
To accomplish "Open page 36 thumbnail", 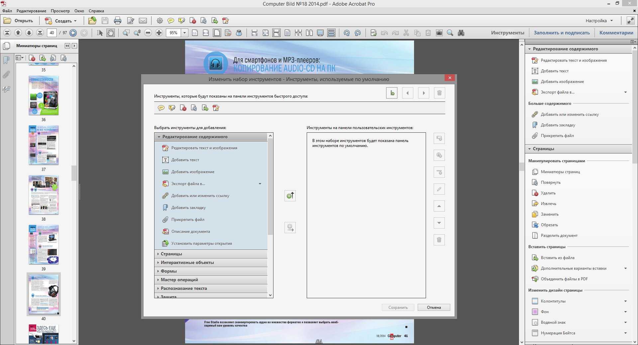I will point(44,96).
